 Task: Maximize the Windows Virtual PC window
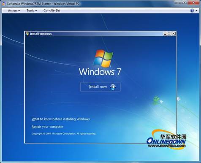185,2
